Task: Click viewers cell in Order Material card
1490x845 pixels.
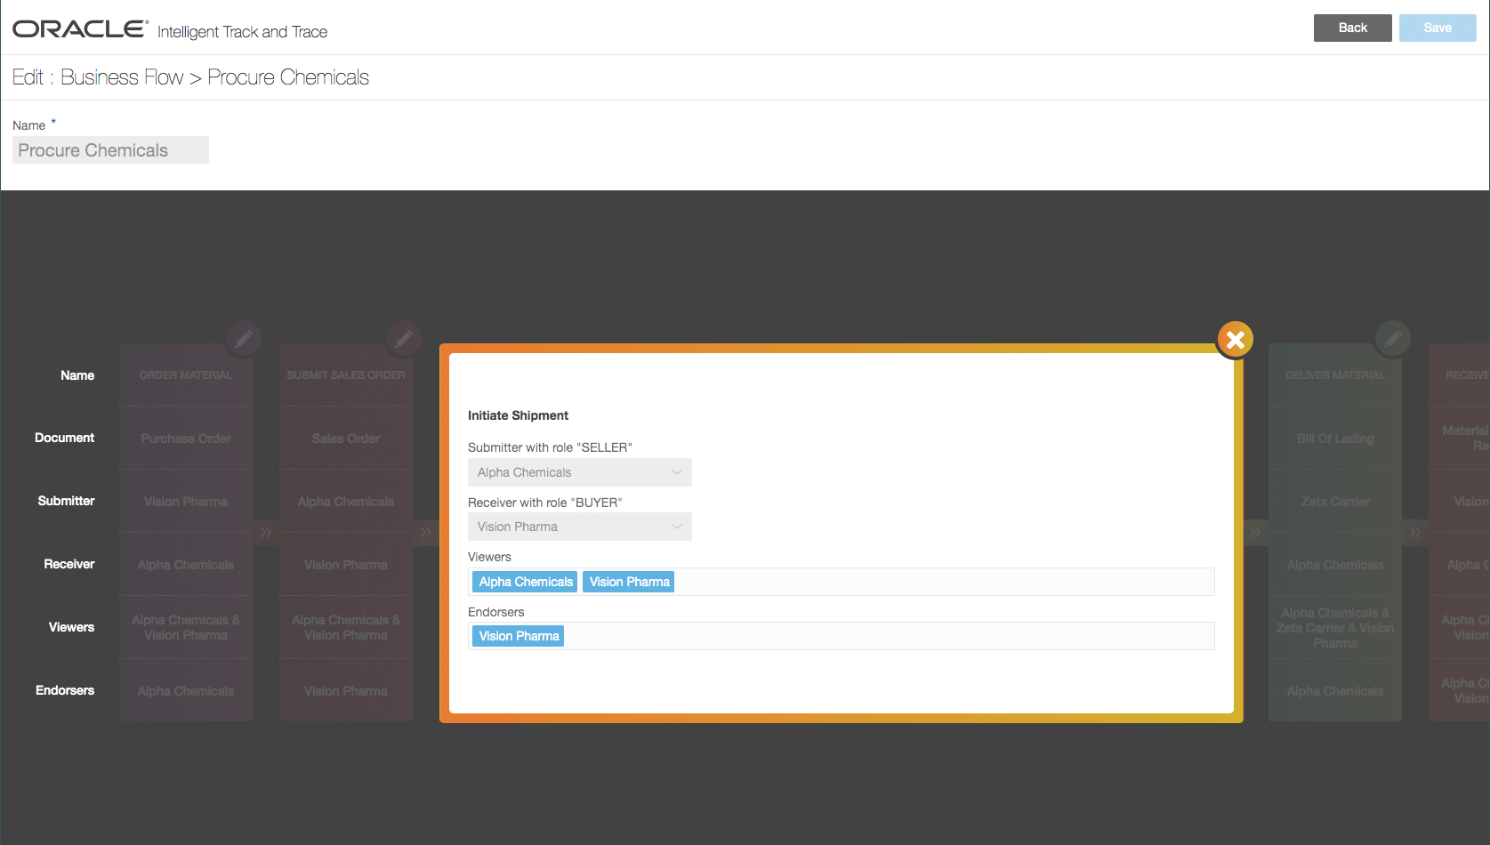Action: (x=186, y=627)
